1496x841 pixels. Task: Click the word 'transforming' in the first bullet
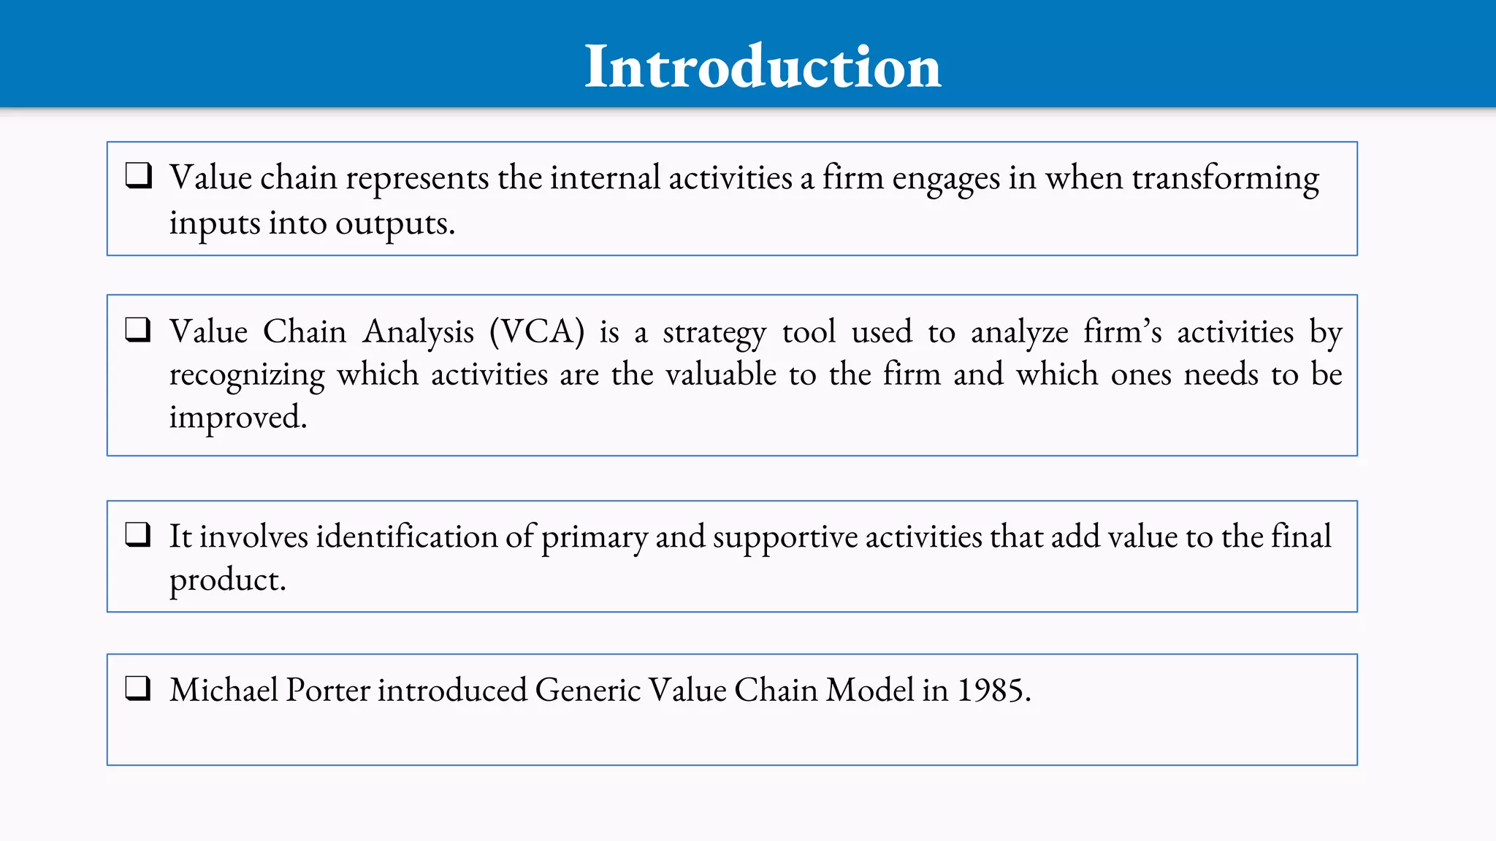tap(1225, 179)
